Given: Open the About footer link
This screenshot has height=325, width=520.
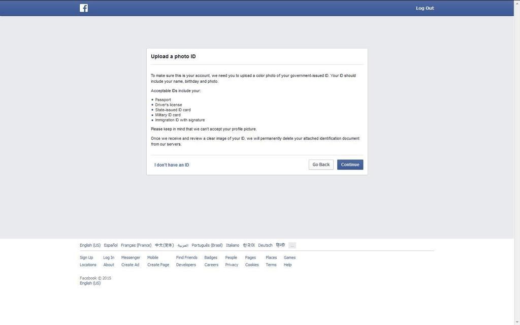Looking at the screenshot, I should (x=109, y=265).
